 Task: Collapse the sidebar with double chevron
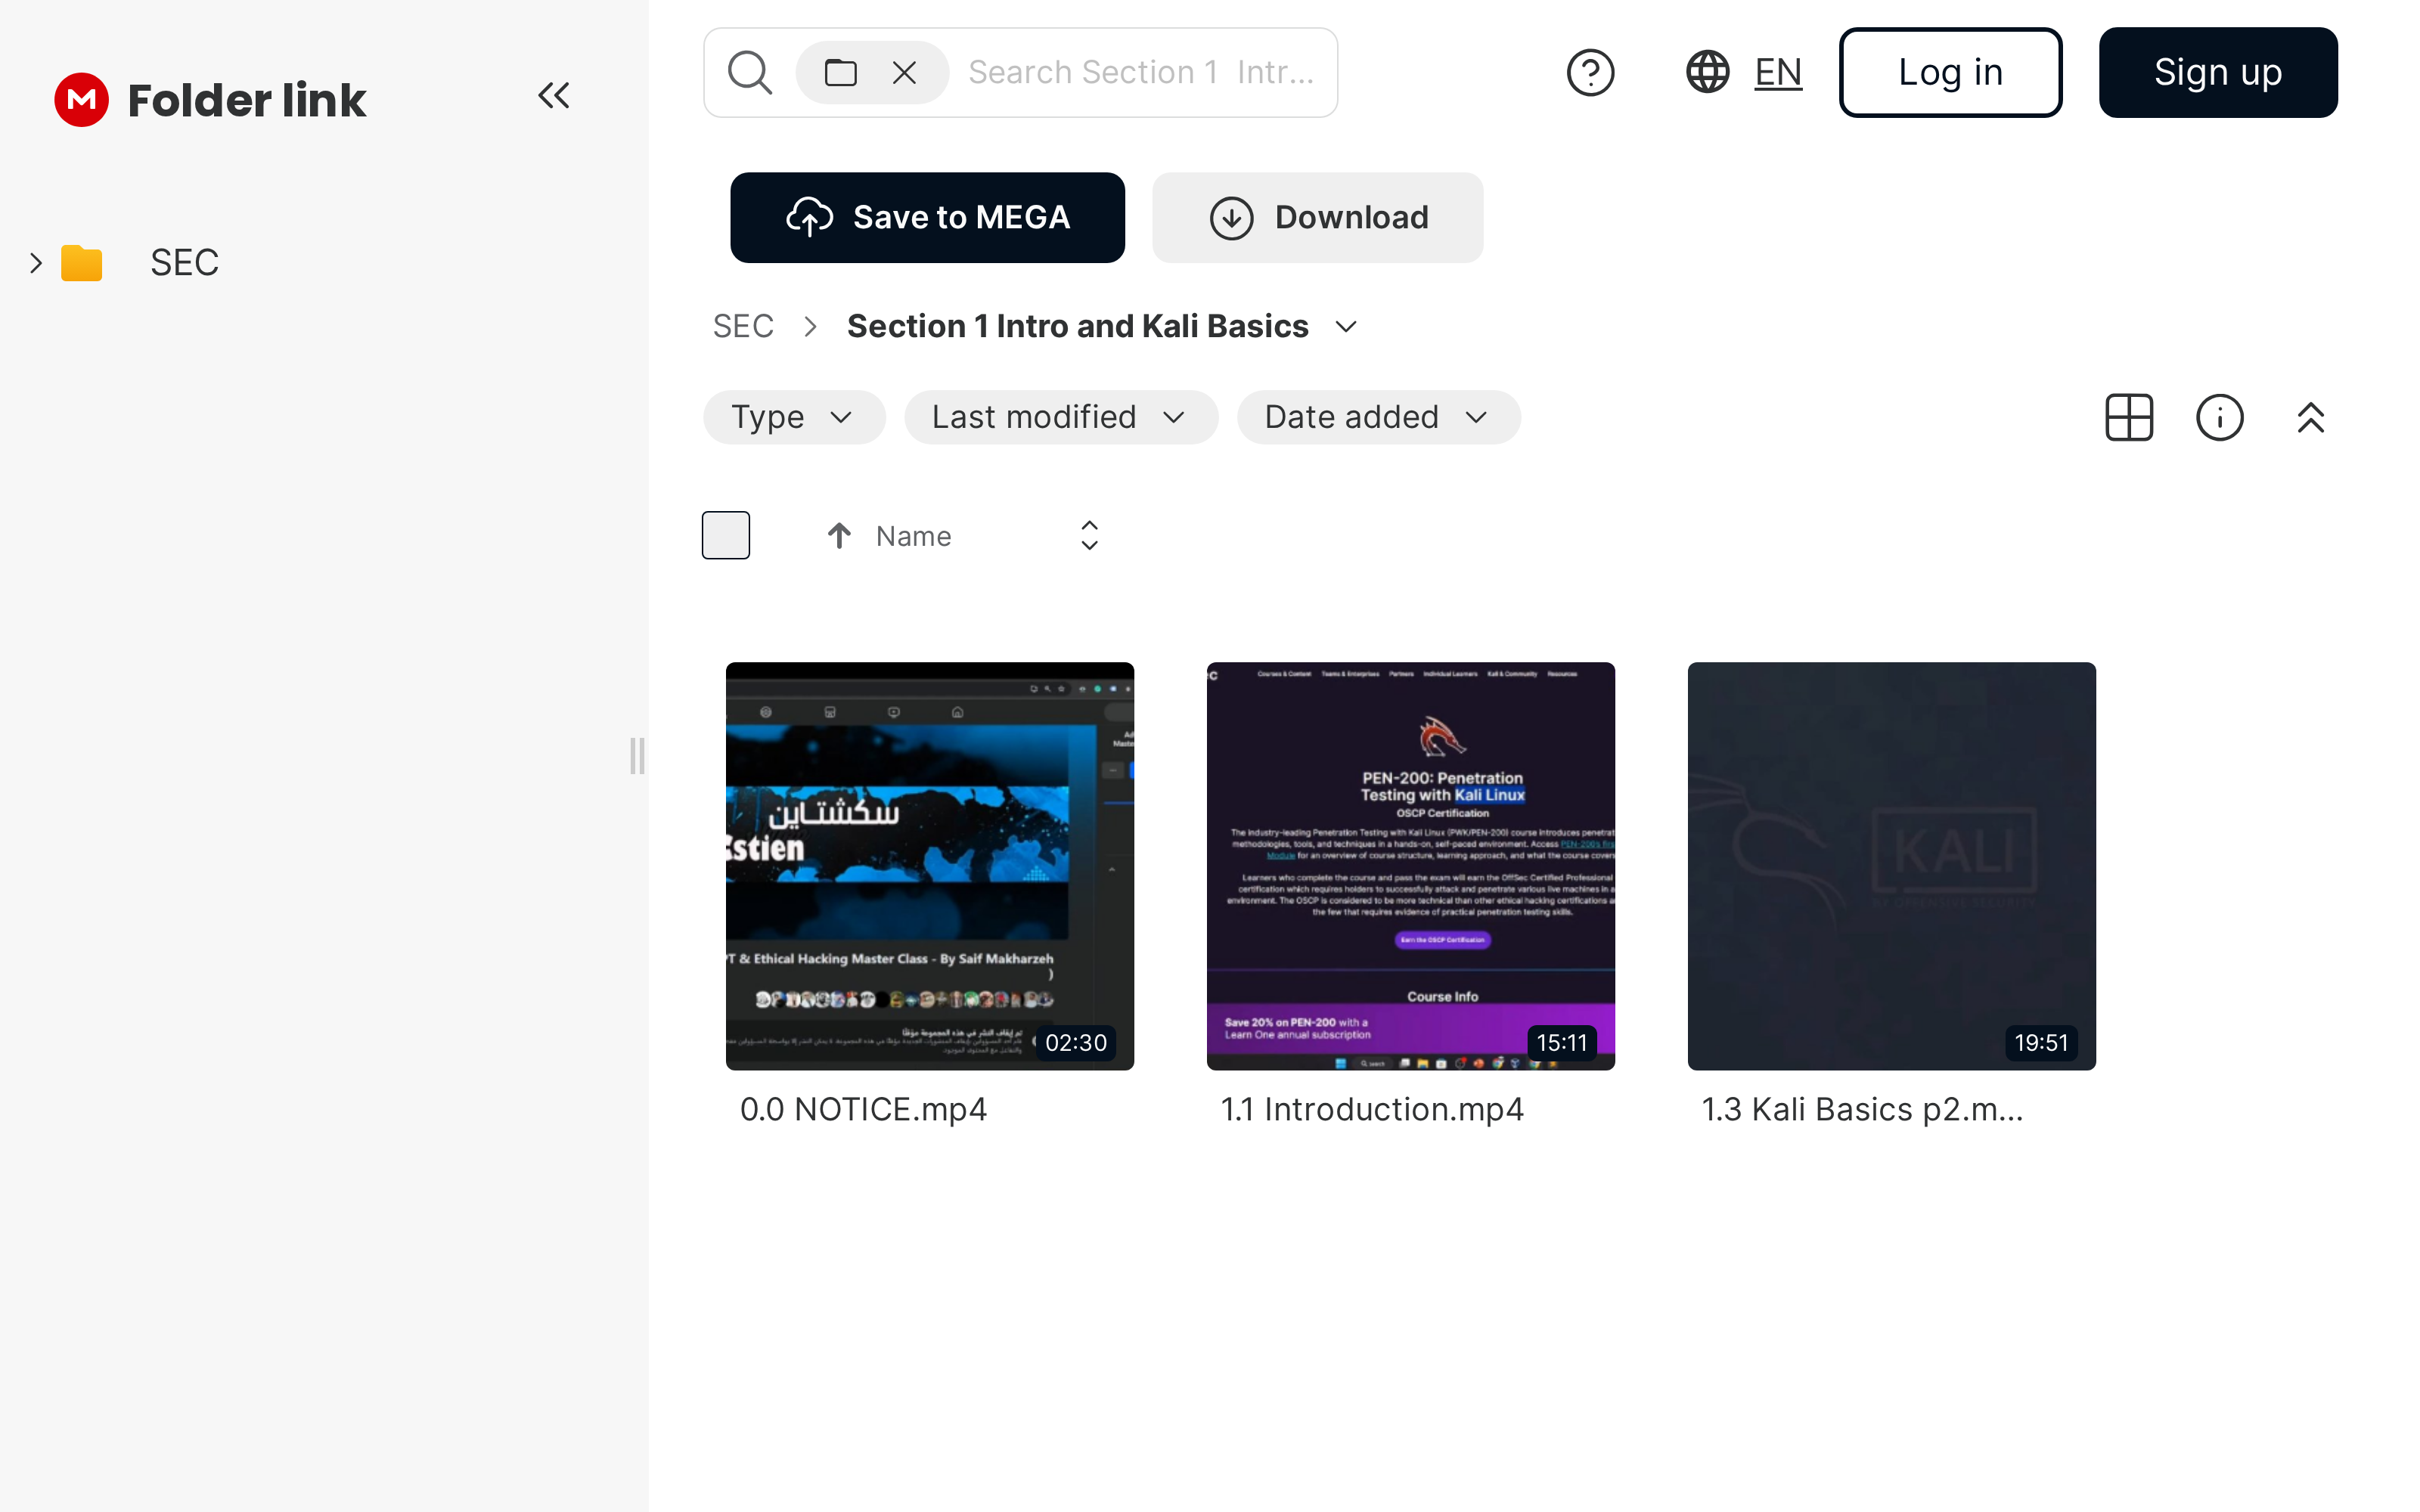coord(553,96)
